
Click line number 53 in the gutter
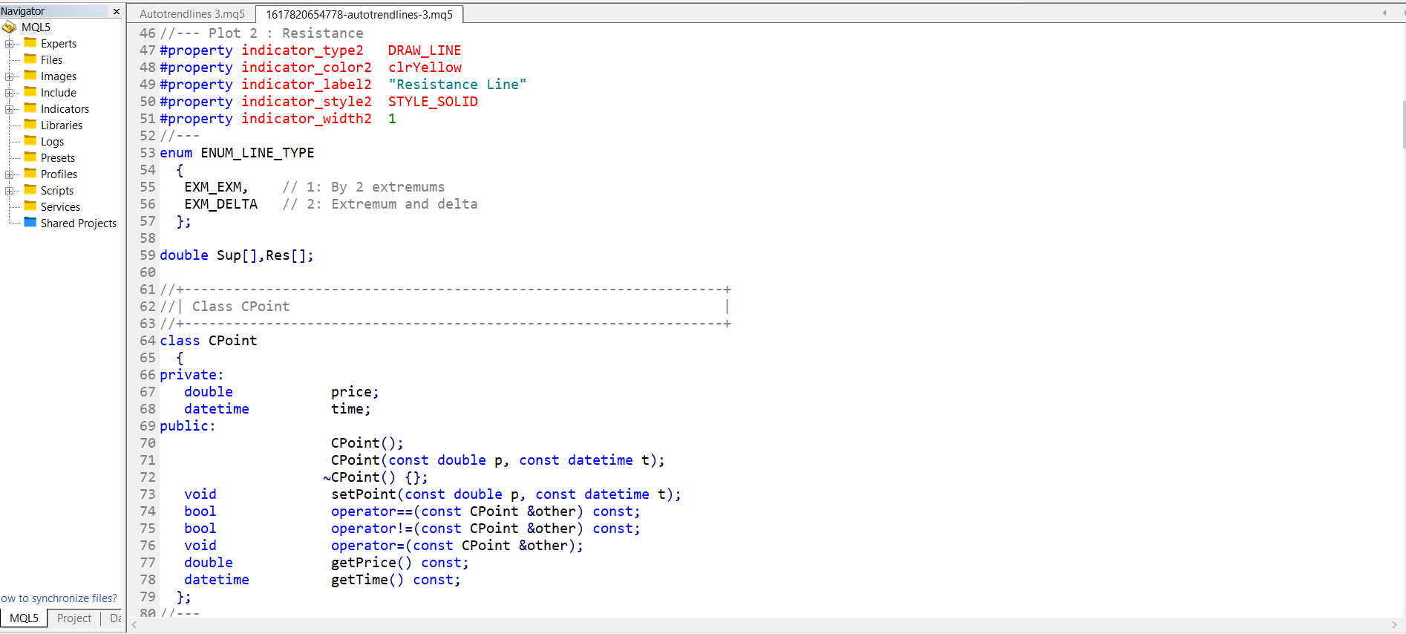148,153
